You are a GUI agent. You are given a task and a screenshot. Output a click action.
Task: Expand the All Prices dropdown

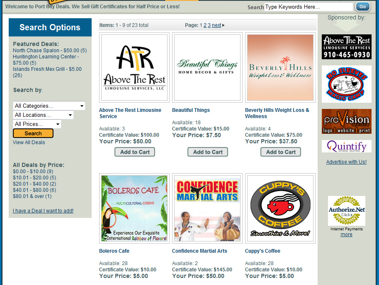tap(37, 124)
